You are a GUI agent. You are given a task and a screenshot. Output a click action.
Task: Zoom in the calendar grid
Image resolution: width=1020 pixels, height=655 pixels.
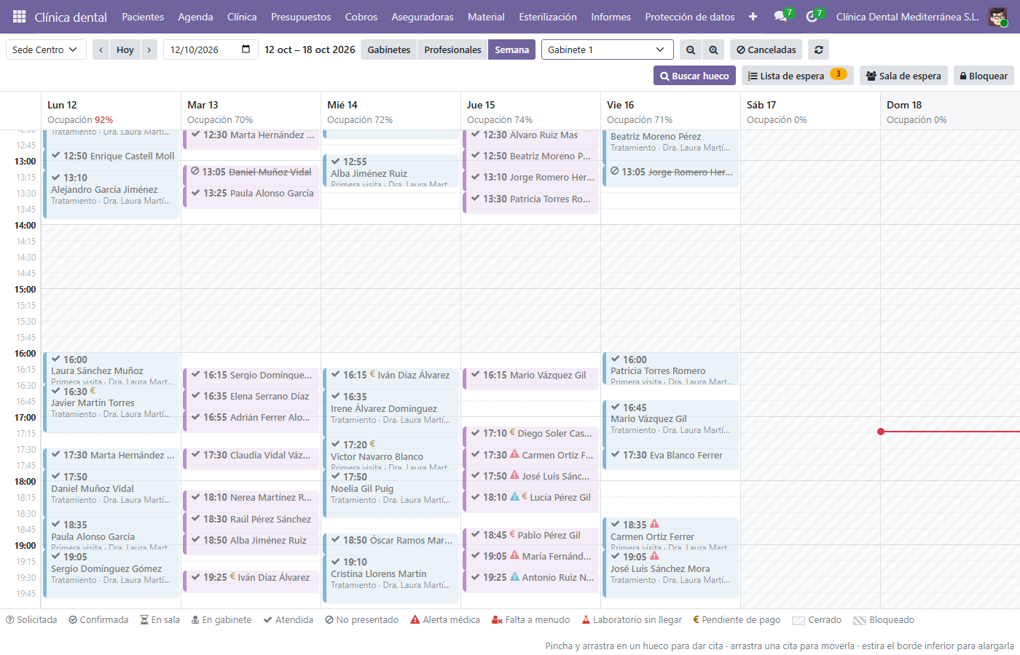coord(713,49)
